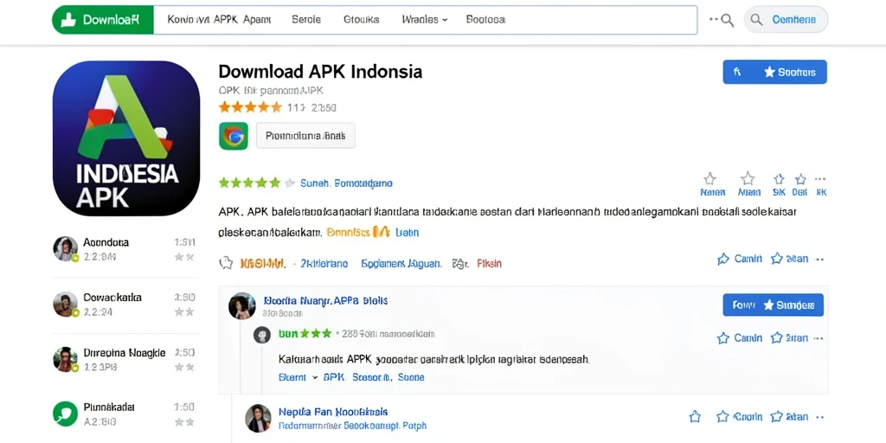Click the APK link beside Skernt
The image size is (886, 443).
(333, 377)
